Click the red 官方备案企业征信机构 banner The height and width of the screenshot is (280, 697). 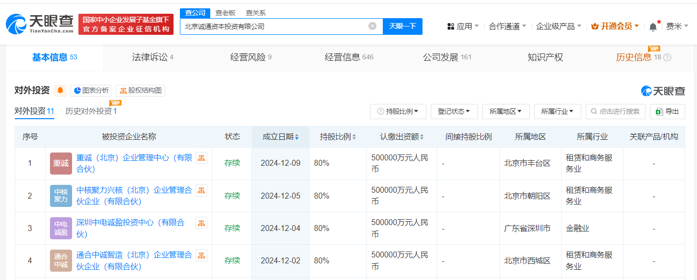point(126,24)
